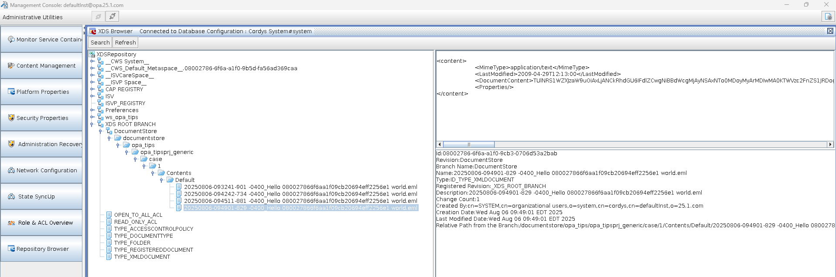
Task: Select the TYPE_FOLDER tree item
Action: [132, 243]
